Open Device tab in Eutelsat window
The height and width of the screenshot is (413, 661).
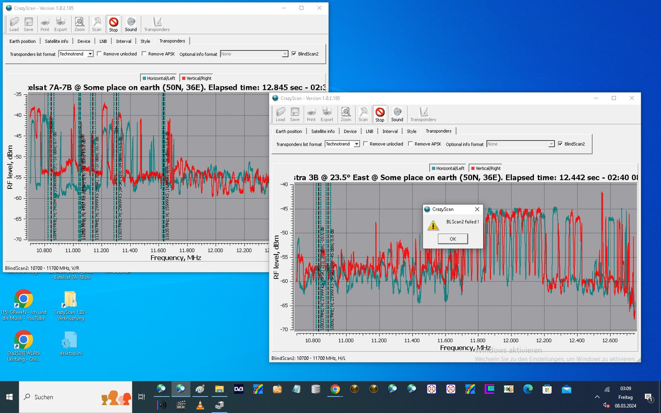84,41
